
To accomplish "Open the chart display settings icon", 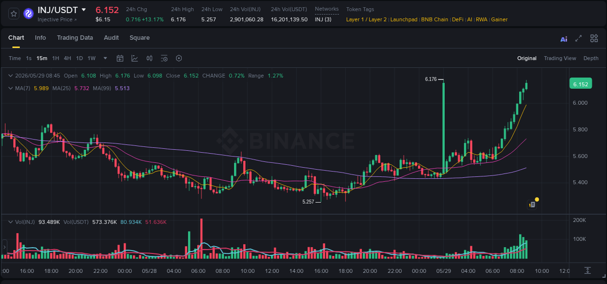I will coord(164,58).
